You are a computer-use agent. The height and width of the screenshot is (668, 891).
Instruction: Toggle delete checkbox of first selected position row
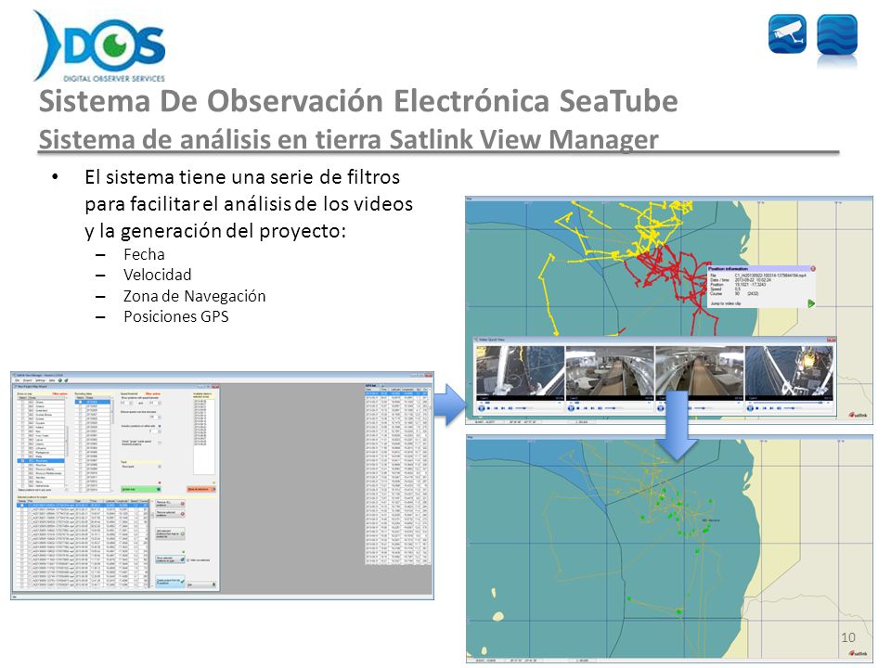point(22,506)
